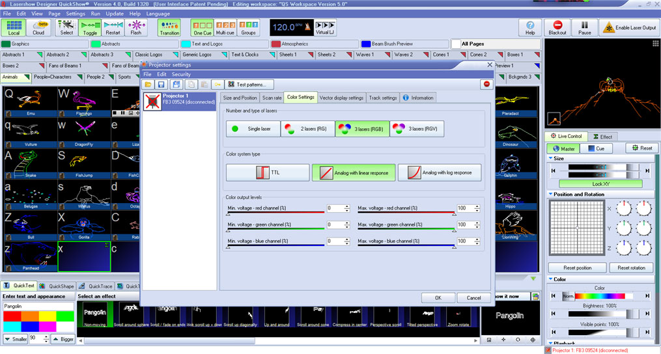
Task: Click the save disk icon in Projector settings
Action: coord(161,85)
